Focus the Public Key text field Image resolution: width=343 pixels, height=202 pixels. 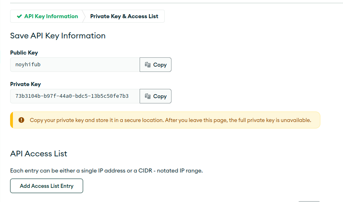click(x=75, y=65)
